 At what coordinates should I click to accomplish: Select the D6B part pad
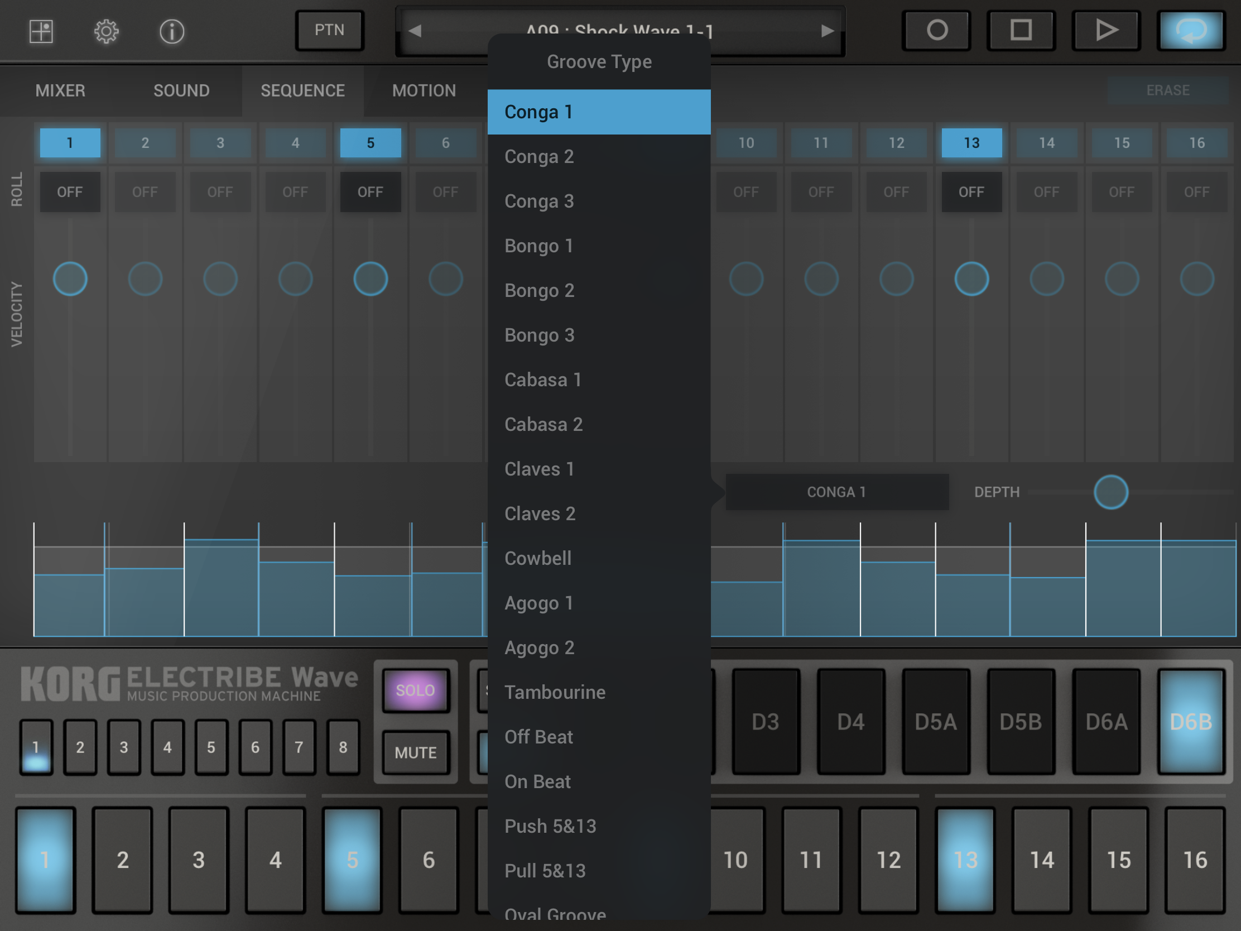[x=1191, y=722]
